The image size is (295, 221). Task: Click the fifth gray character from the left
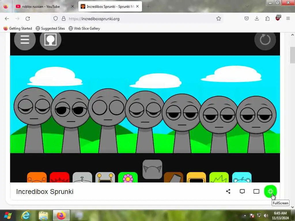182,123
